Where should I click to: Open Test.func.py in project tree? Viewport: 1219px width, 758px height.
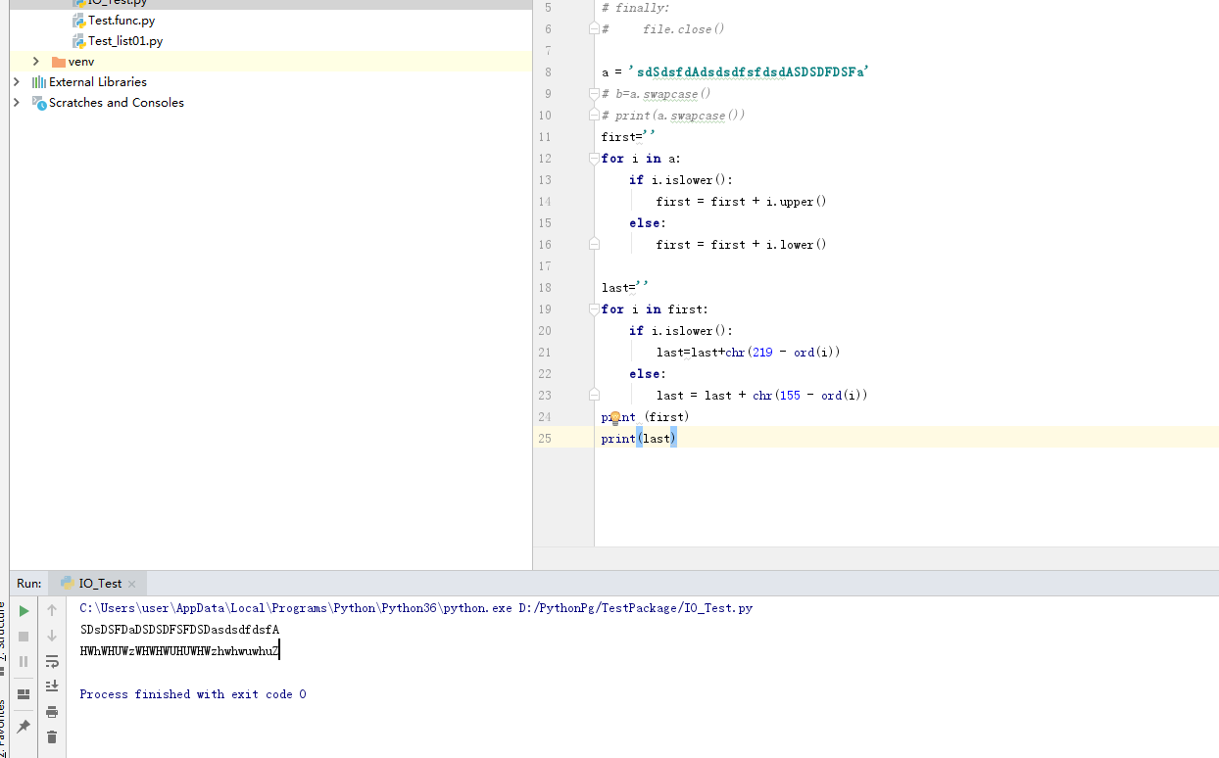[x=121, y=21]
